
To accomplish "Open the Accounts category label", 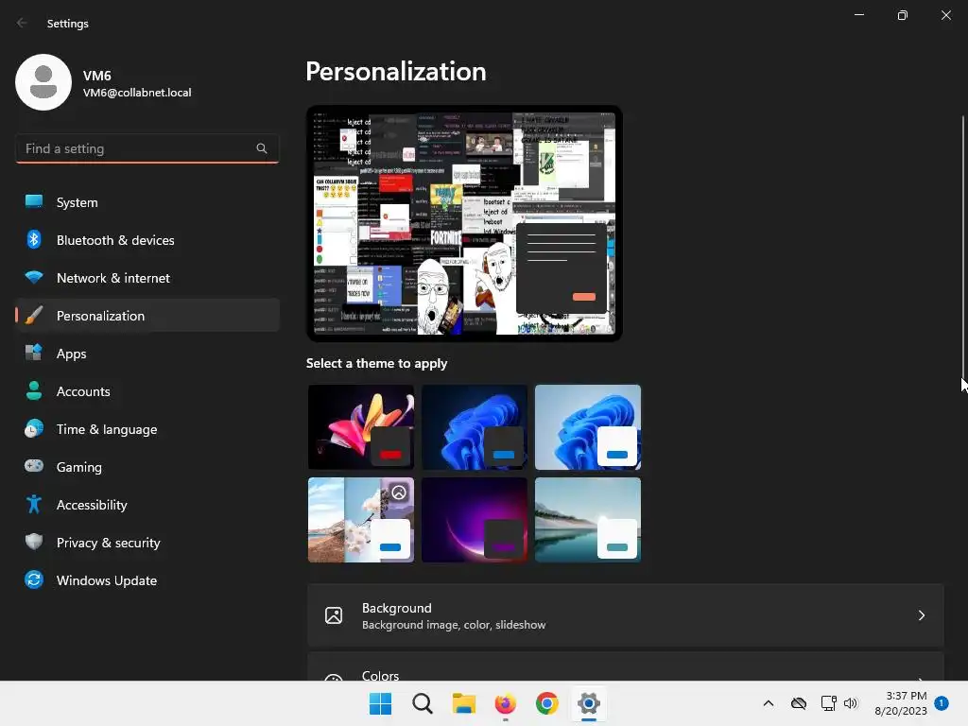I will 83,391.
